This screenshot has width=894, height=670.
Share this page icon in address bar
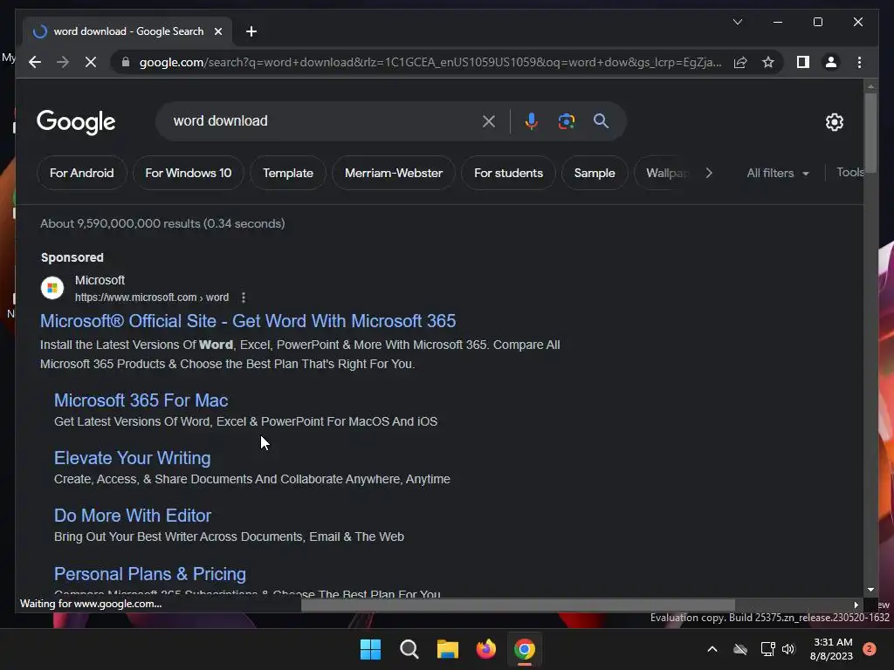tap(740, 62)
